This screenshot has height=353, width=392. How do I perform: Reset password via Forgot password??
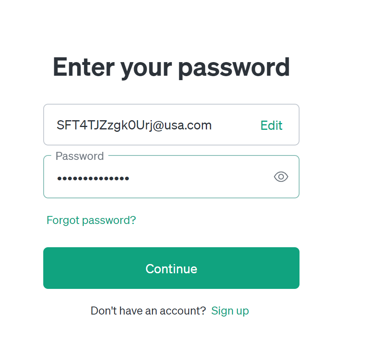coord(91,220)
